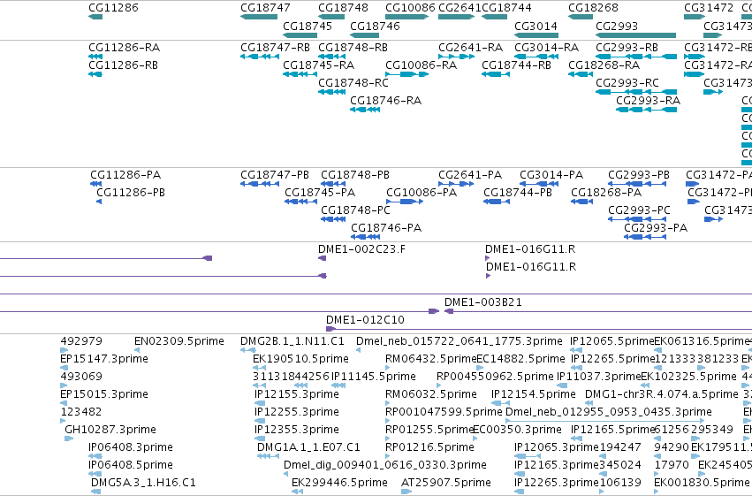Open BAC clone label DME1-012C10

(x=365, y=319)
